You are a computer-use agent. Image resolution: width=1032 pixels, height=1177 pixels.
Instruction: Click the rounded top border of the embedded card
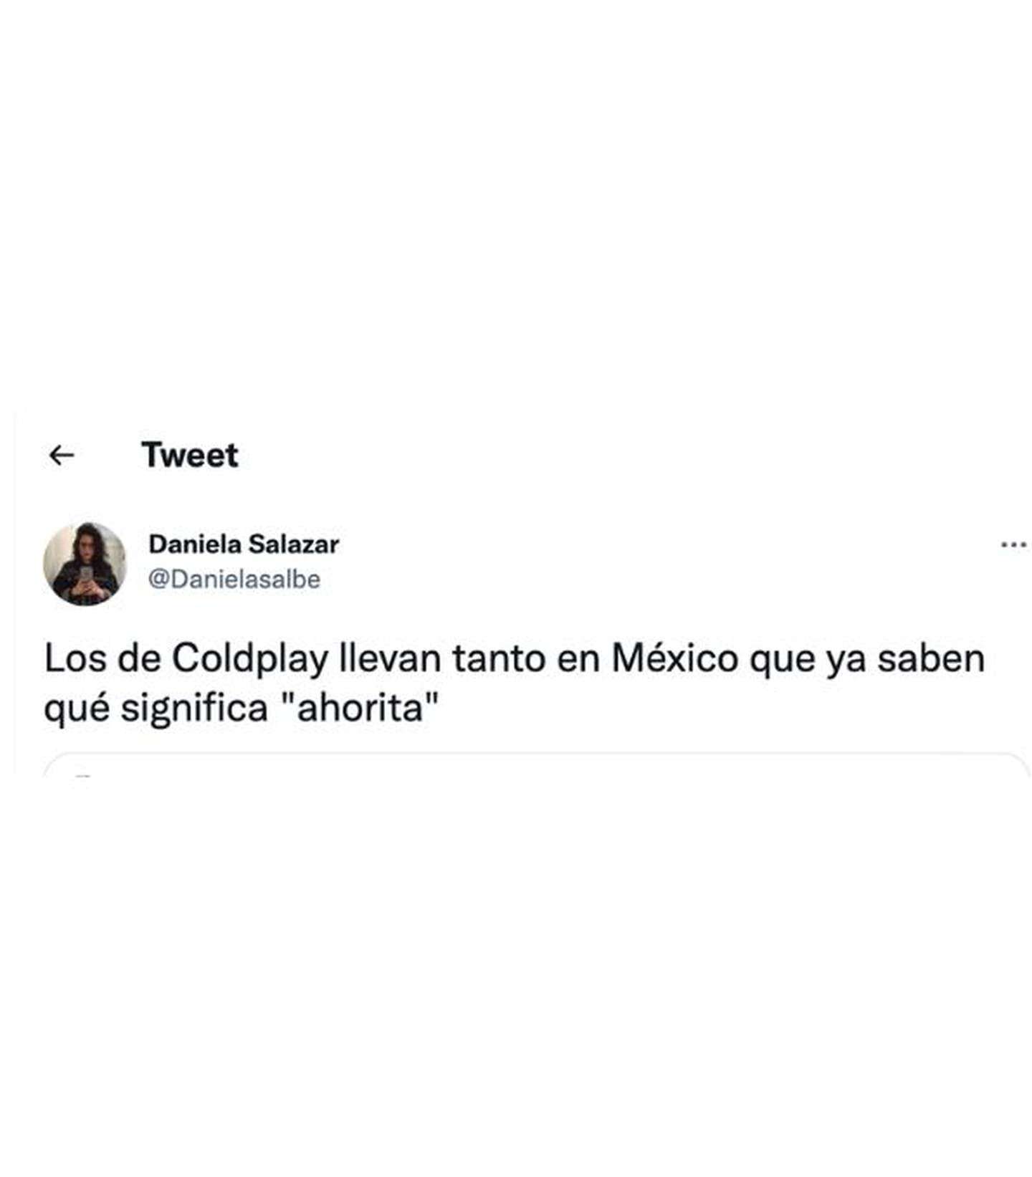click(536, 754)
